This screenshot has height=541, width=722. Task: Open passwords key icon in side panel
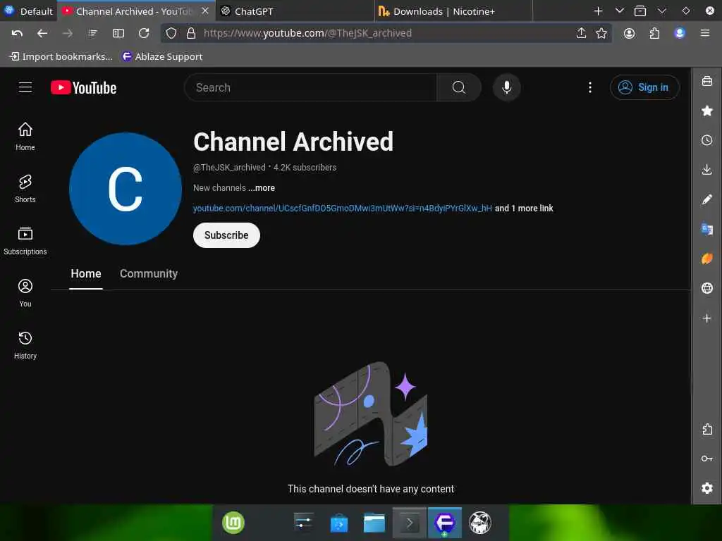pos(706,459)
